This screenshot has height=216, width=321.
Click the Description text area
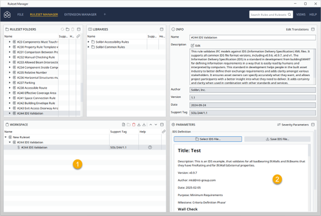click(253, 67)
